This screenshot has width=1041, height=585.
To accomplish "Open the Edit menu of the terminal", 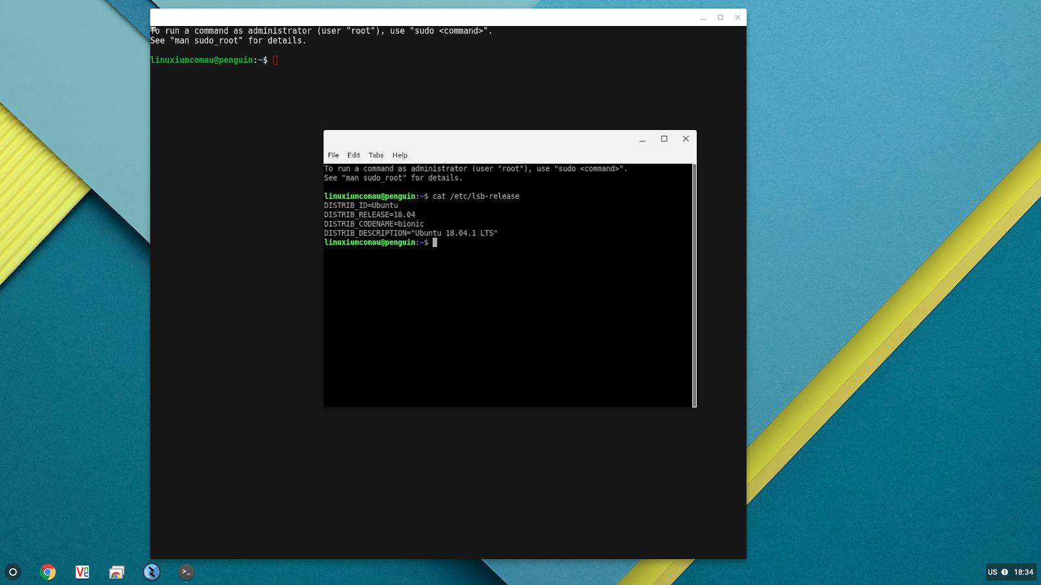I will pos(353,155).
